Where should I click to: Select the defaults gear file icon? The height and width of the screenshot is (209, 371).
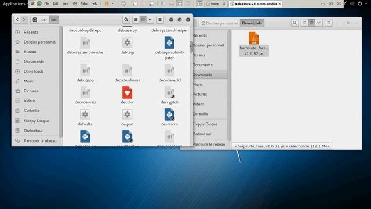click(85, 114)
